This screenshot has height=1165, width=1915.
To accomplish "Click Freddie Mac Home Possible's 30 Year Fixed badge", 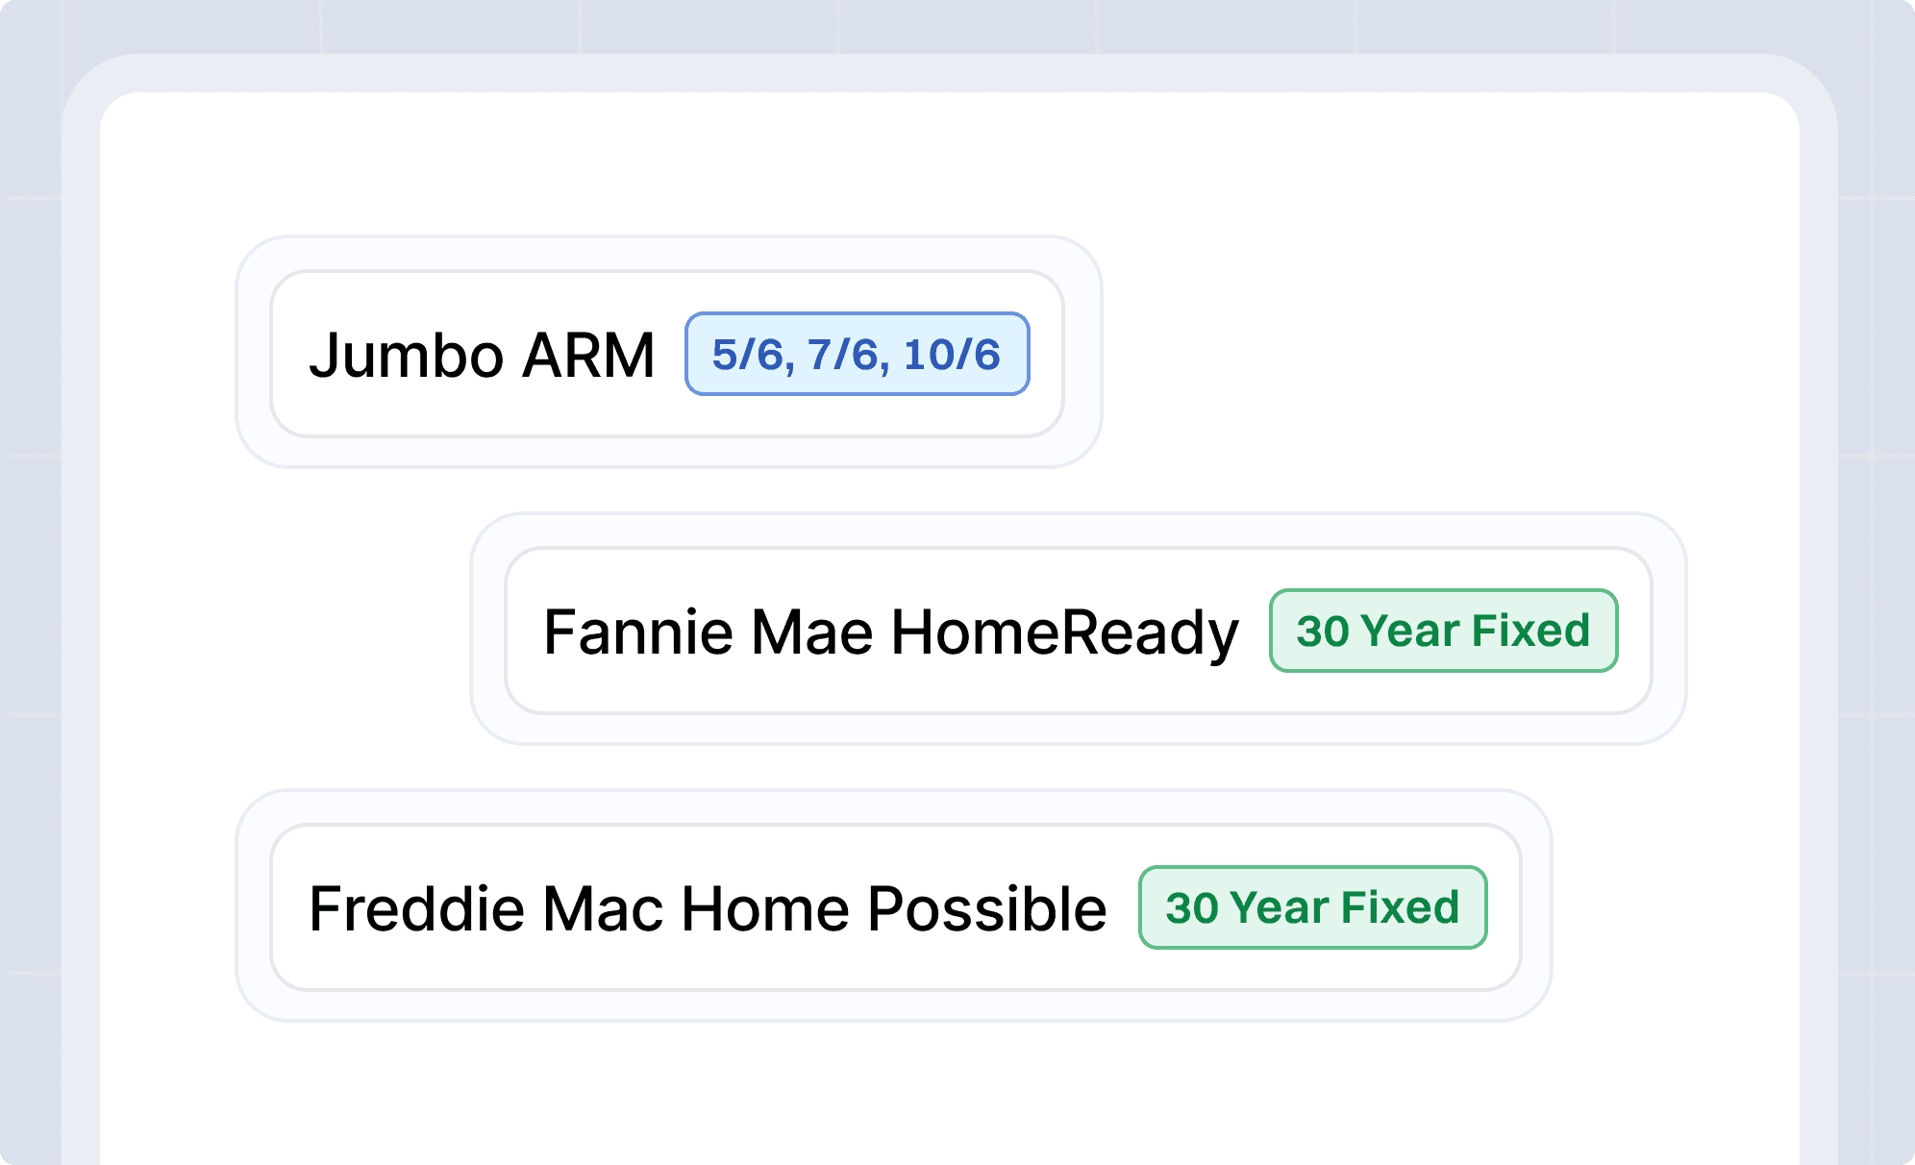I will (1312, 907).
